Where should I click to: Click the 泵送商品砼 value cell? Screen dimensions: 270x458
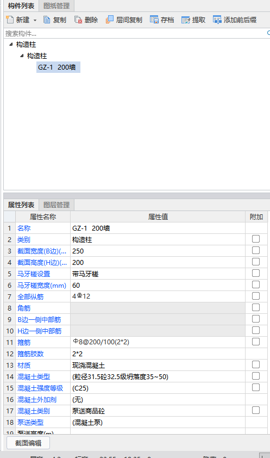pyautogui.click(x=158, y=411)
